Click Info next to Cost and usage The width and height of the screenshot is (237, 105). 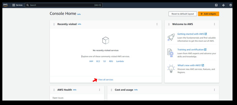pos(136,90)
